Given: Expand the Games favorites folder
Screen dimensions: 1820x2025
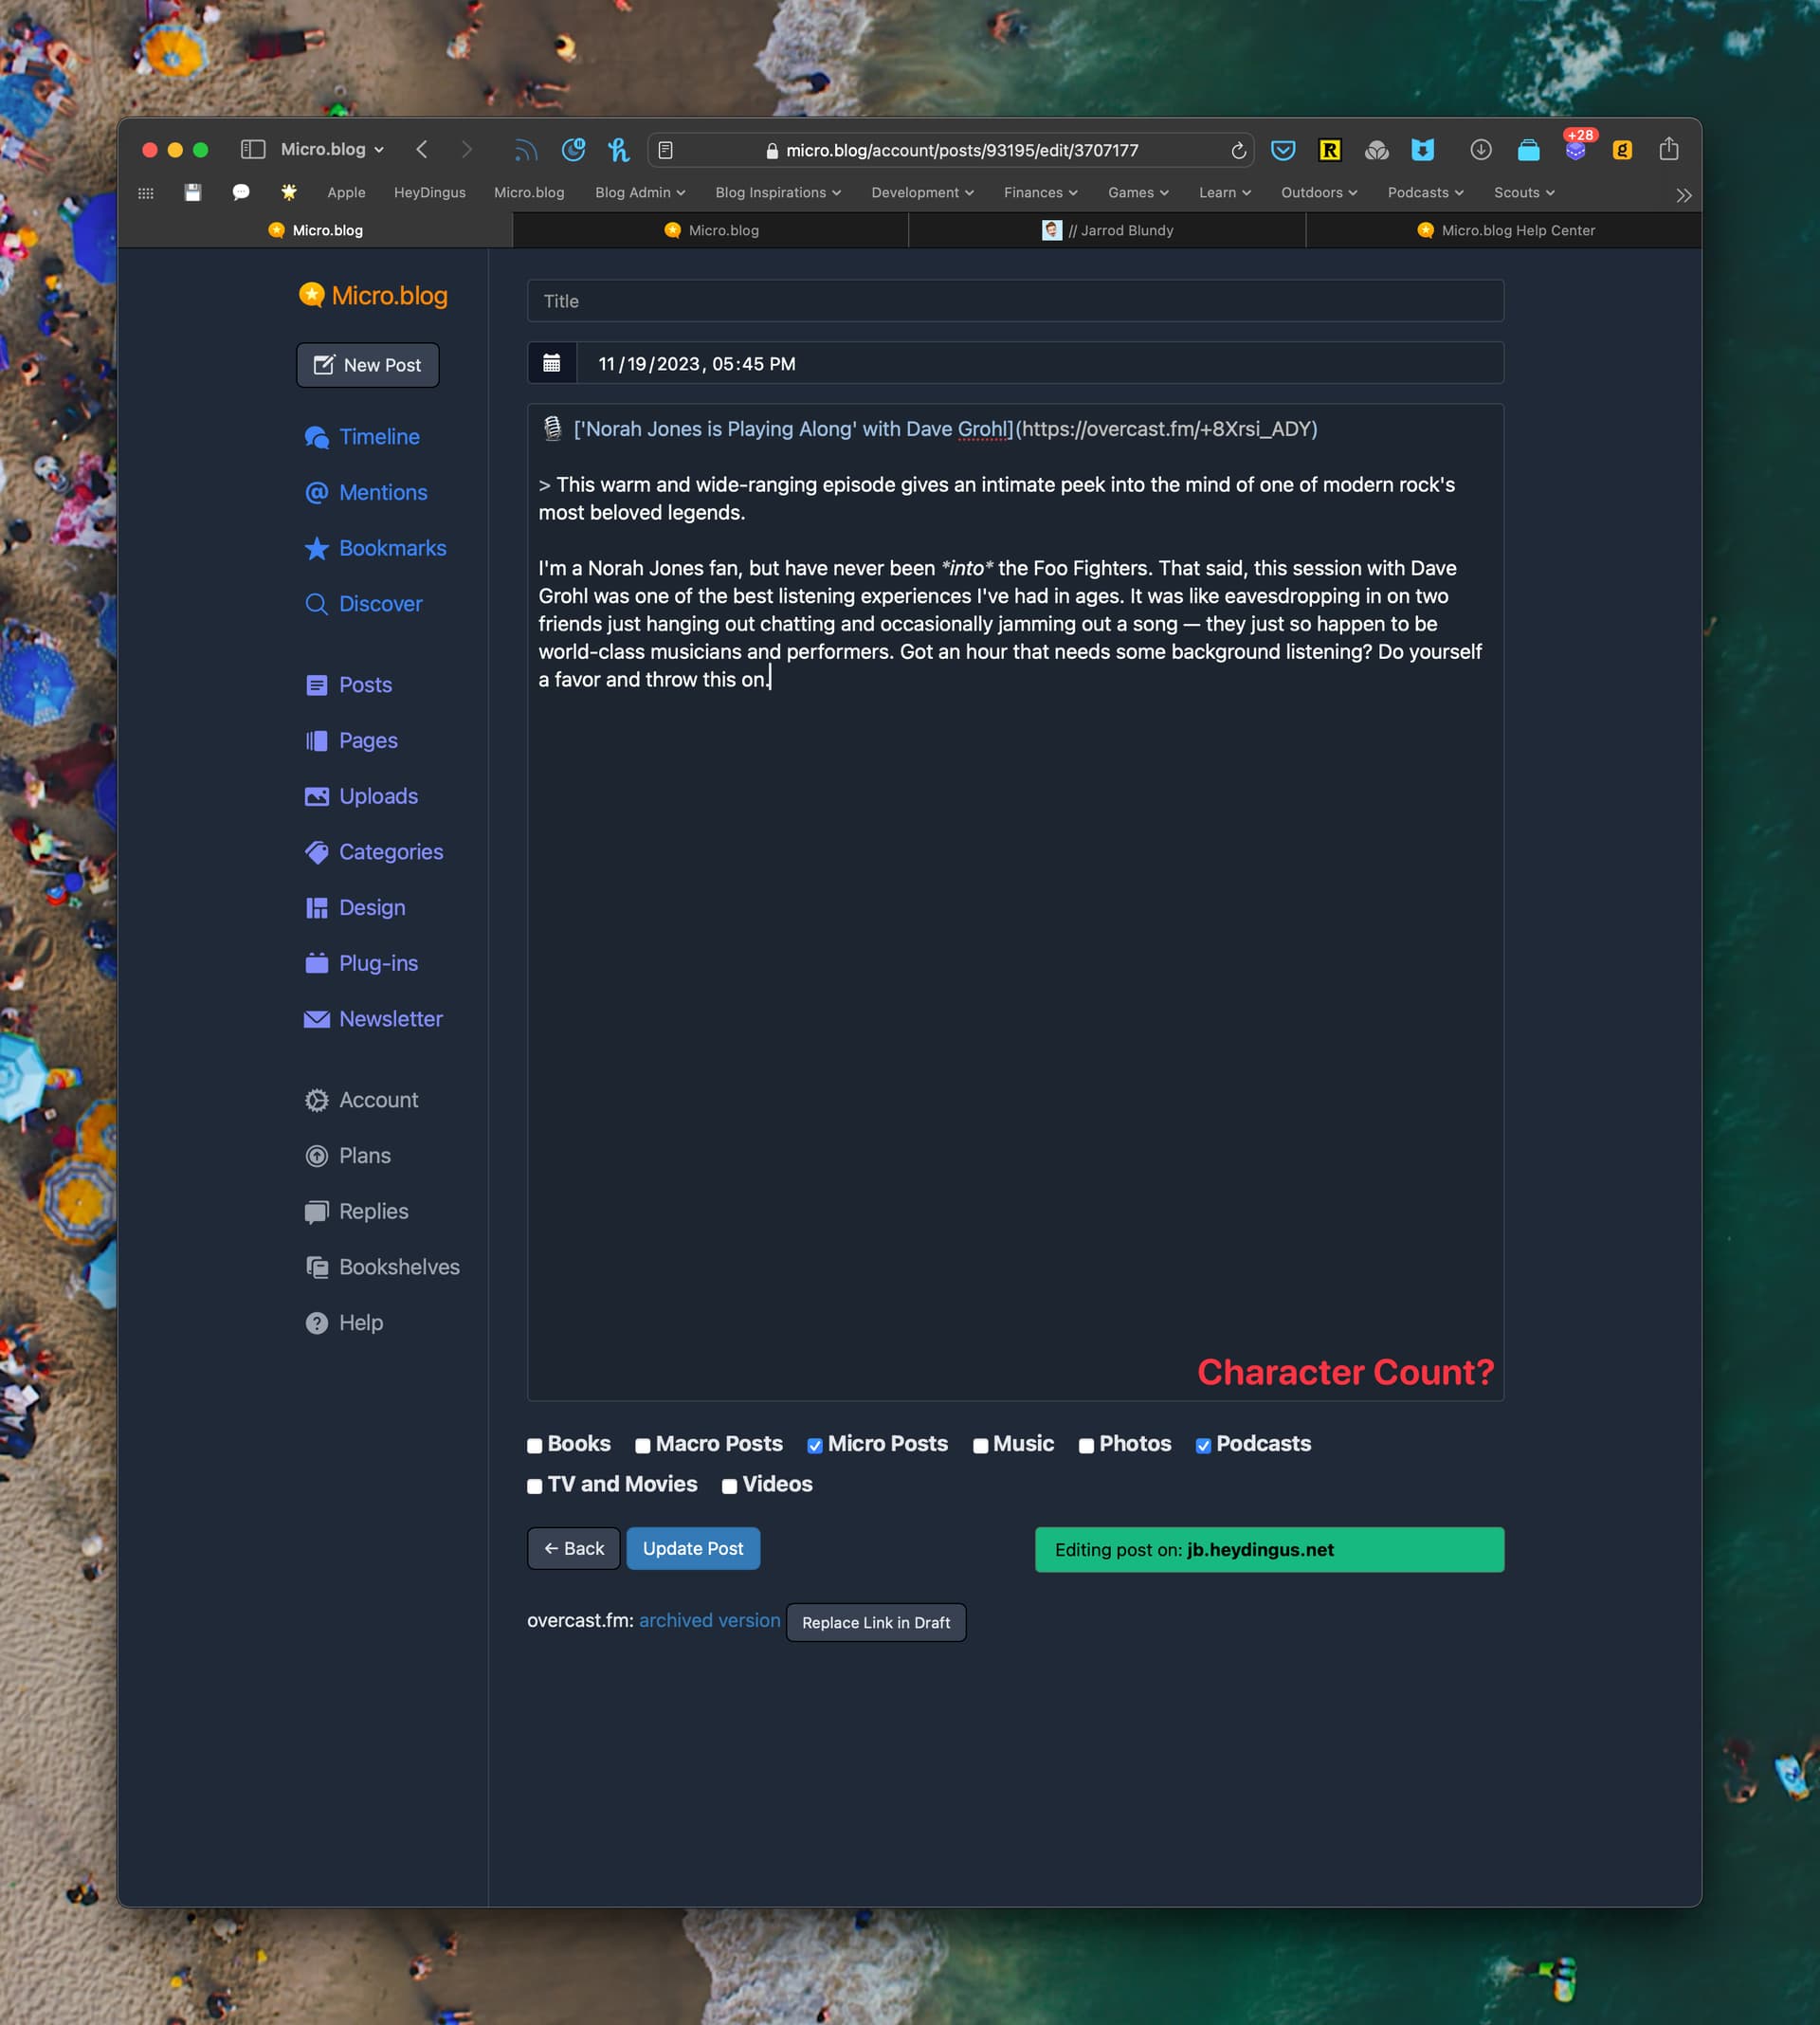Looking at the screenshot, I should tap(1138, 193).
